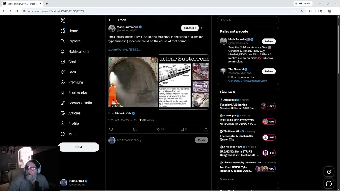Image resolution: width=340 pixels, height=191 pixels.
Task: Click site info icon in address bar
Action: (x=24, y=11)
